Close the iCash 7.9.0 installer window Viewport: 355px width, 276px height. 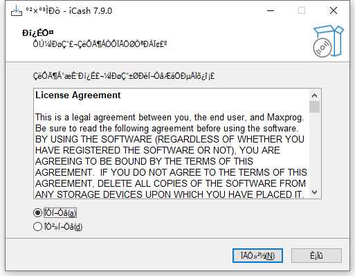tap(334, 10)
